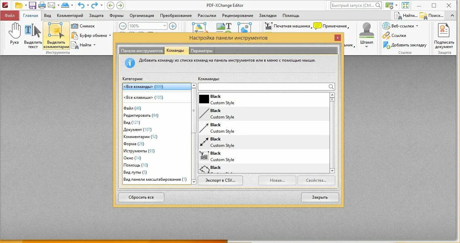The width and height of the screenshot is (460, 243).
Task: Switch to the Формы ribbon tab
Action: 116,16
